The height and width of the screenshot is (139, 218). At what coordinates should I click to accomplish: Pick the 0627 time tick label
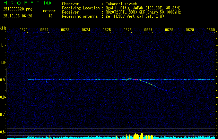[x=148, y=30]
